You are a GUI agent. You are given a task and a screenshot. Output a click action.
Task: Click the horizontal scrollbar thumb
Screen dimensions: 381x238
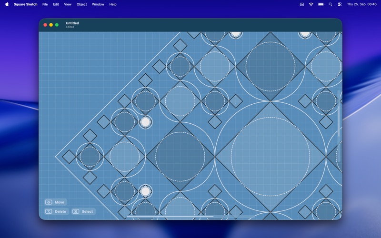point(170,217)
